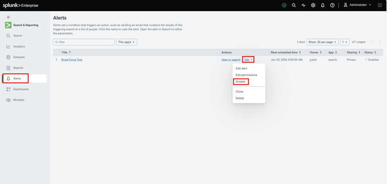The image size is (387, 184).
Task: Click the previous page arrow
Action: (372, 42)
